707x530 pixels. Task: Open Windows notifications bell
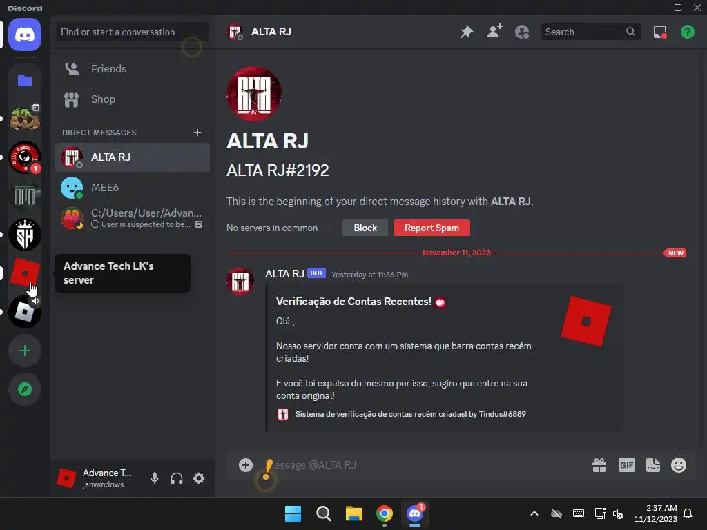tap(688, 513)
